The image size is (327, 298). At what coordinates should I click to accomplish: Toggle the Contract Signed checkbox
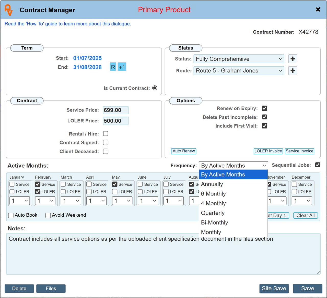pyautogui.click(x=106, y=142)
